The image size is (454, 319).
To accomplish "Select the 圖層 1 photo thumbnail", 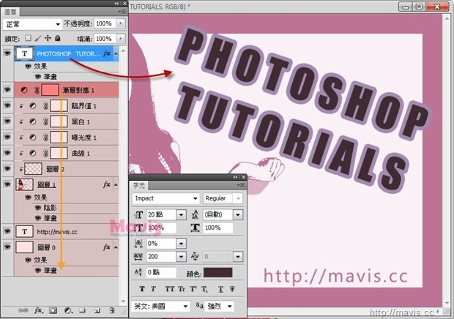I will (x=24, y=184).
